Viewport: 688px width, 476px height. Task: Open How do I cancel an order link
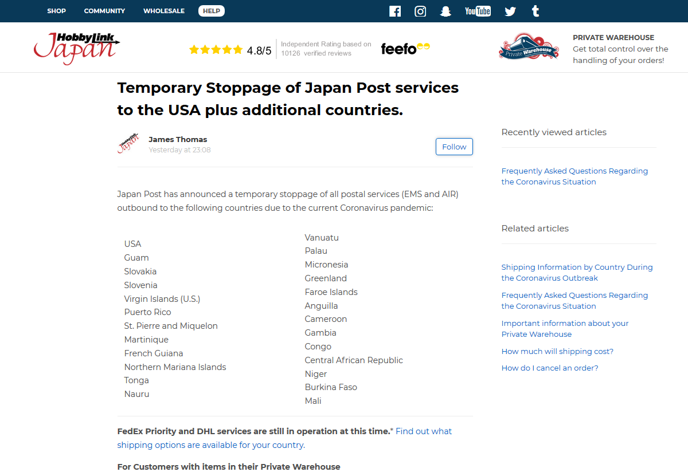click(x=550, y=368)
